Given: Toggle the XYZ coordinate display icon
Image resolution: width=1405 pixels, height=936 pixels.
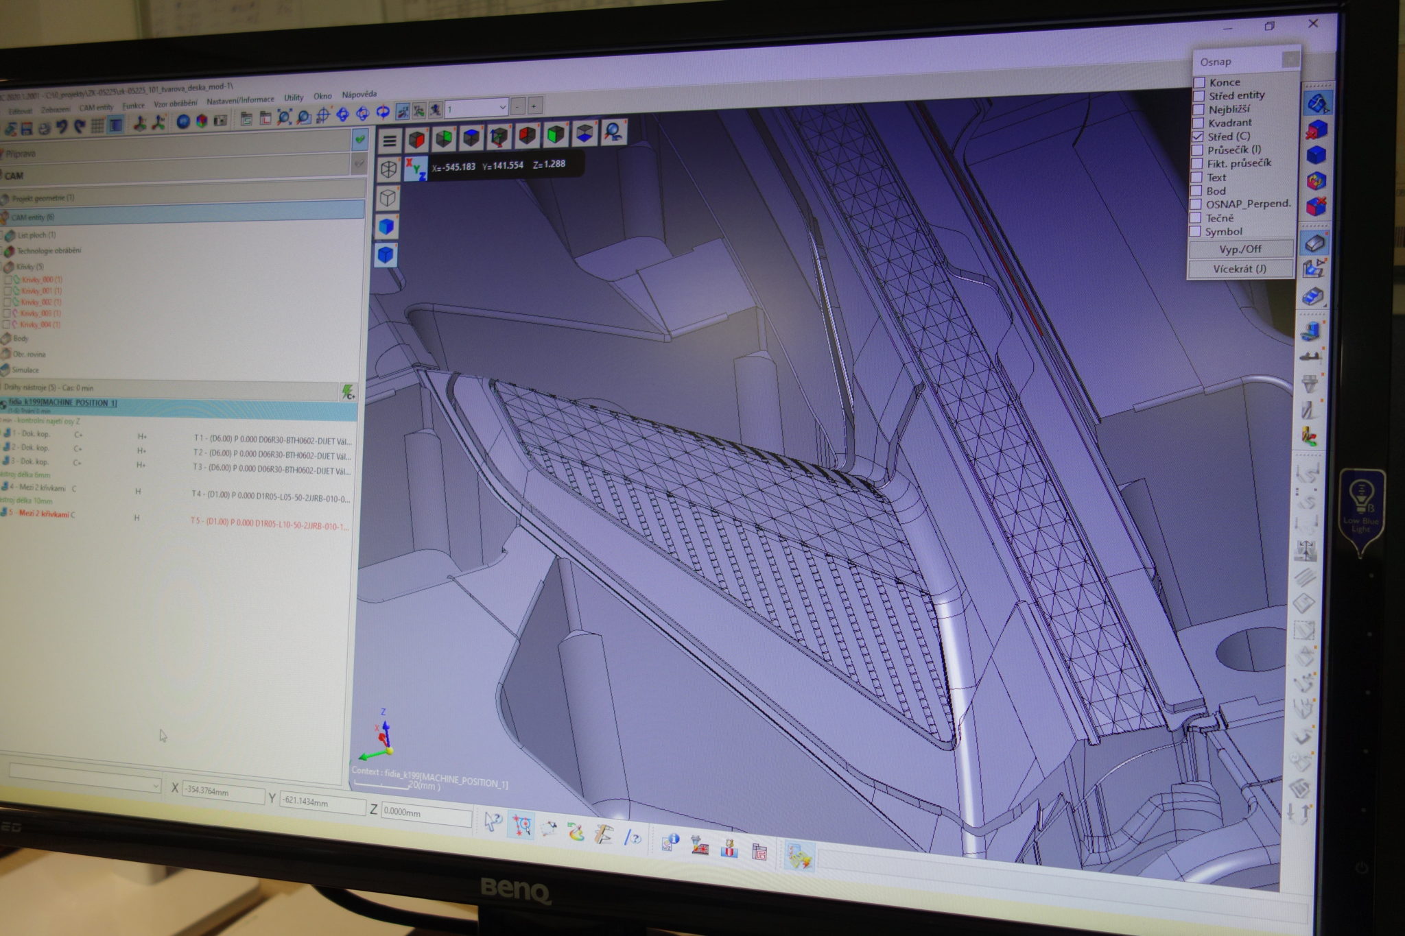Looking at the screenshot, I should click(x=416, y=169).
